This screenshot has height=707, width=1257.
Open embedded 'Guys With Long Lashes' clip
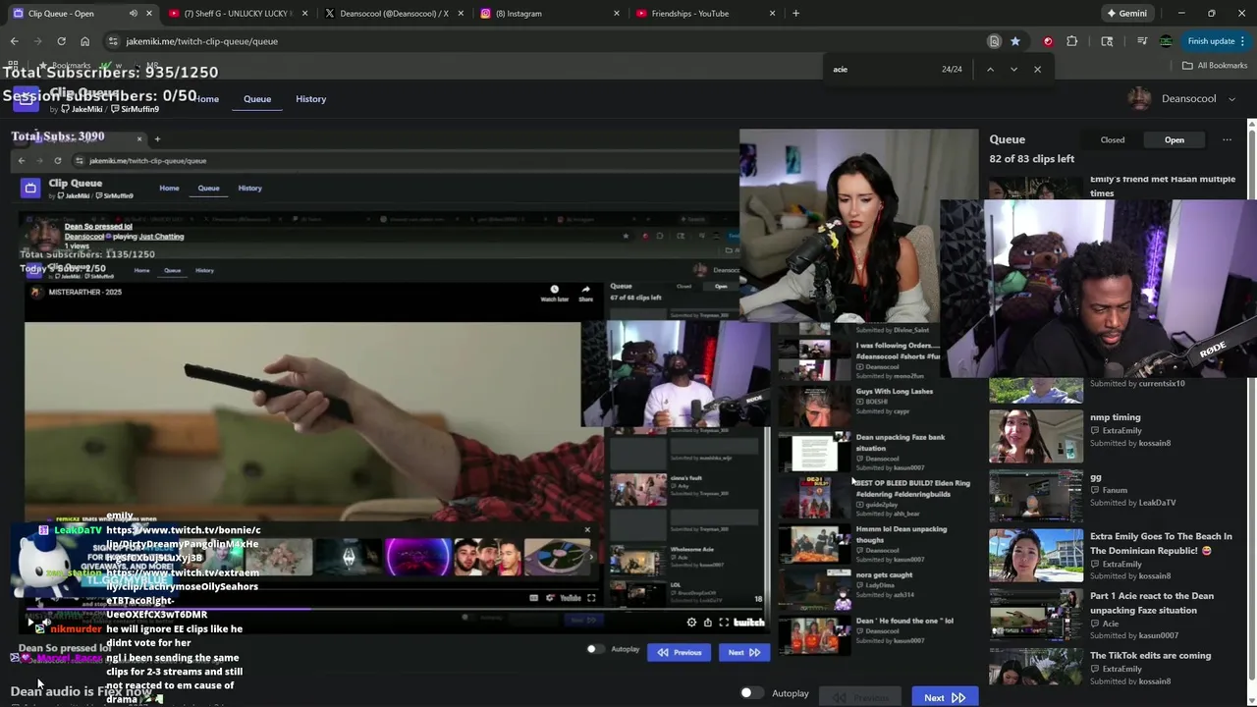894,391
